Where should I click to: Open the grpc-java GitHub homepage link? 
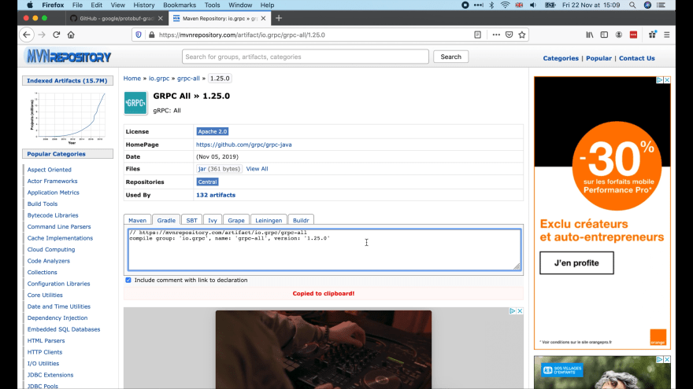[x=243, y=145]
